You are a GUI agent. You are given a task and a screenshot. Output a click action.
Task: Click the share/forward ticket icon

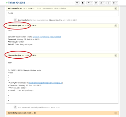pyautogui.click(x=96, y=3)
